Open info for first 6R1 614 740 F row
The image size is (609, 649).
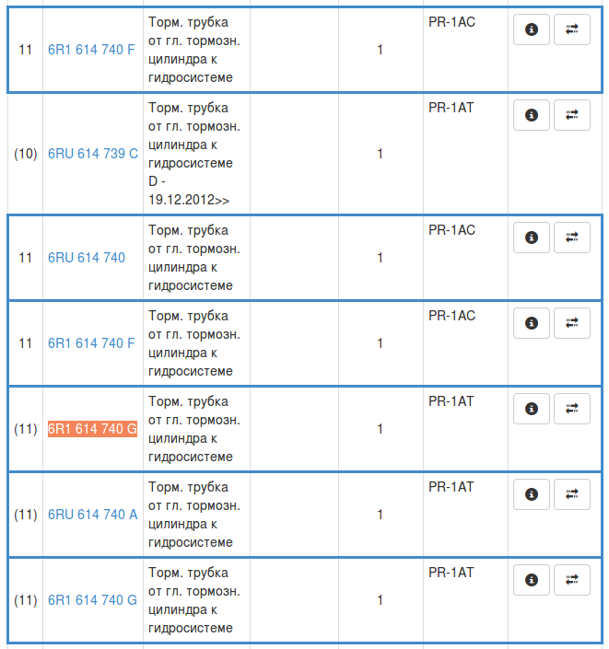pos(531,29)
